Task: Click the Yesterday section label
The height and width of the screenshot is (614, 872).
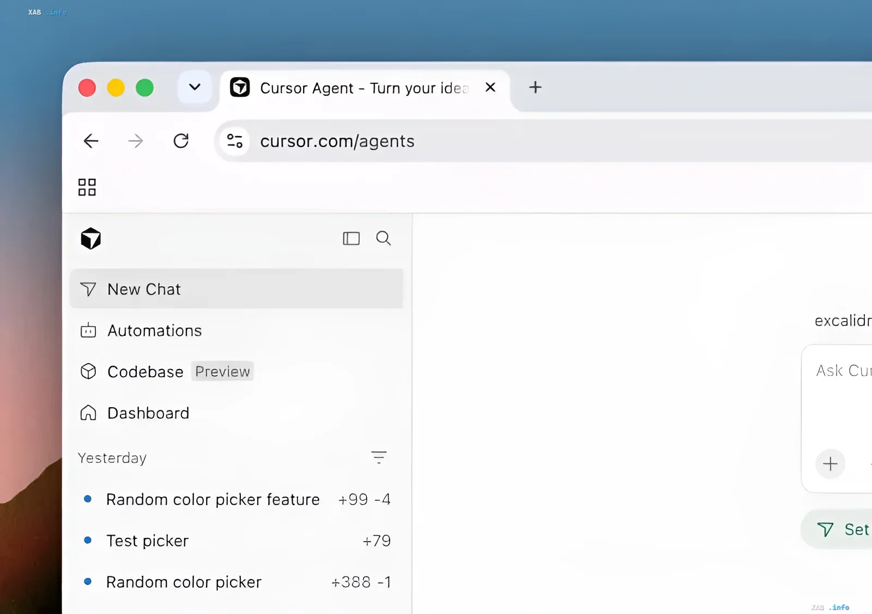Action: (x=112, y=458)
